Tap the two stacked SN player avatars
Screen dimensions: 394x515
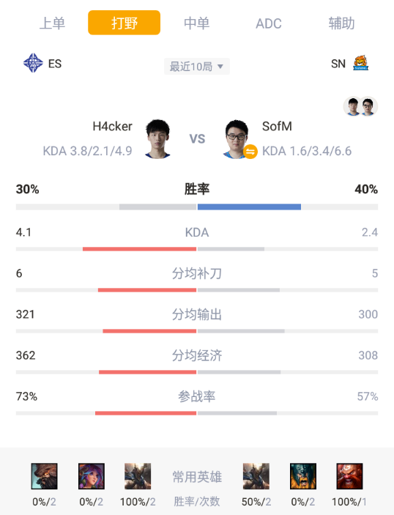(360, 106)
